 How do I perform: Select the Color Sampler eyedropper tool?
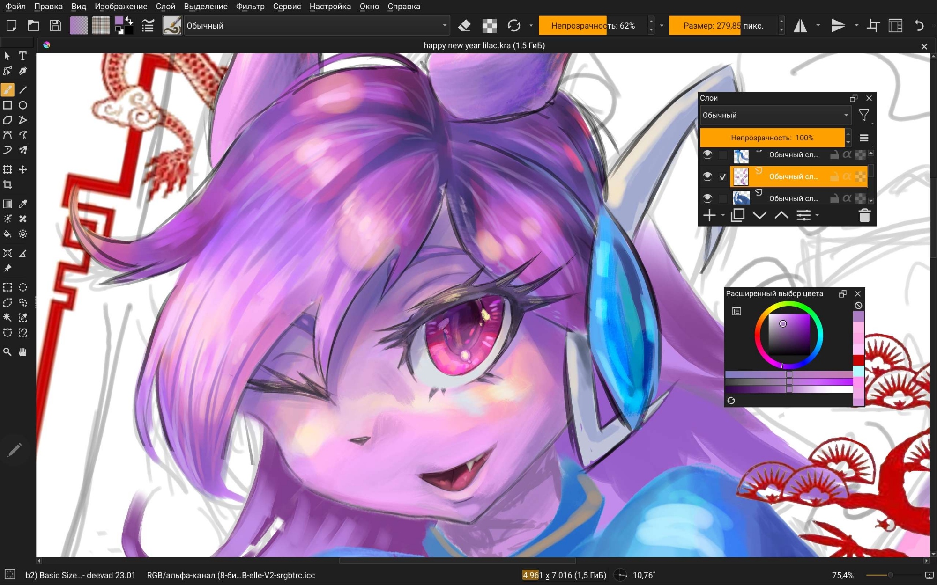[x=22, y=204]
